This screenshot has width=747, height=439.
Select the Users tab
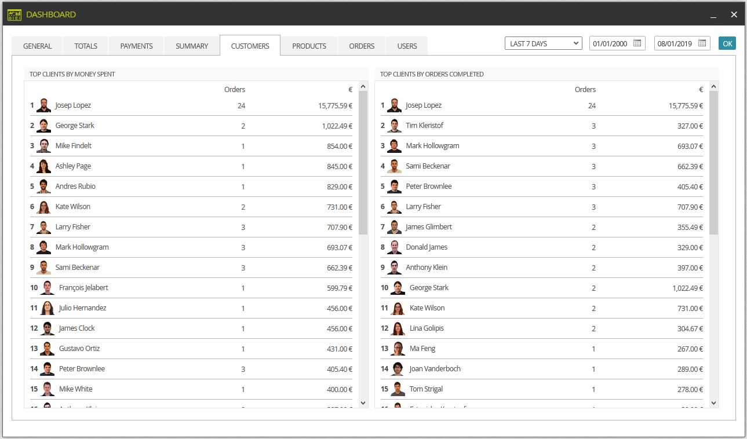(407, 46)
